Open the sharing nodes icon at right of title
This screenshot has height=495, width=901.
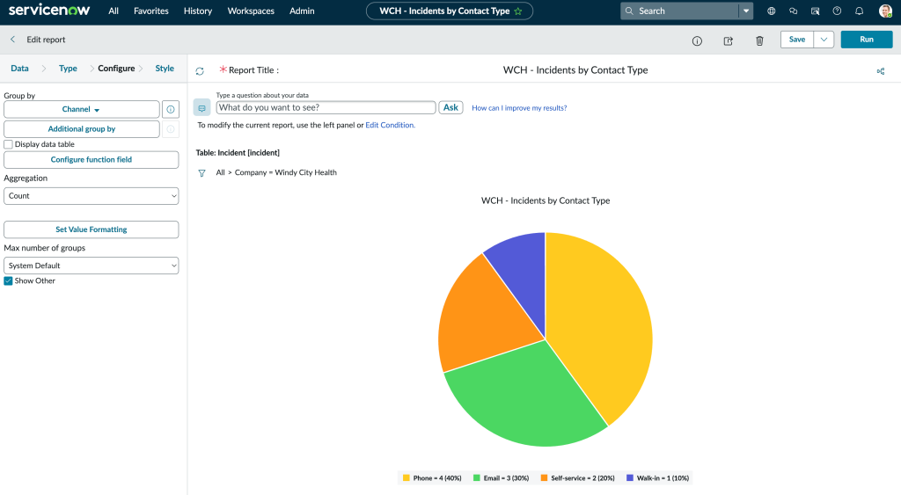pos(880,71)
